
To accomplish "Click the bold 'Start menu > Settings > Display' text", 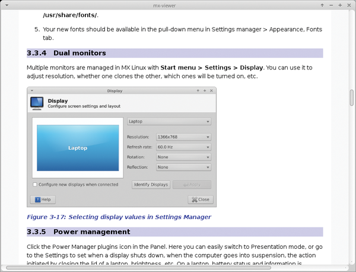I will (212, 68).
